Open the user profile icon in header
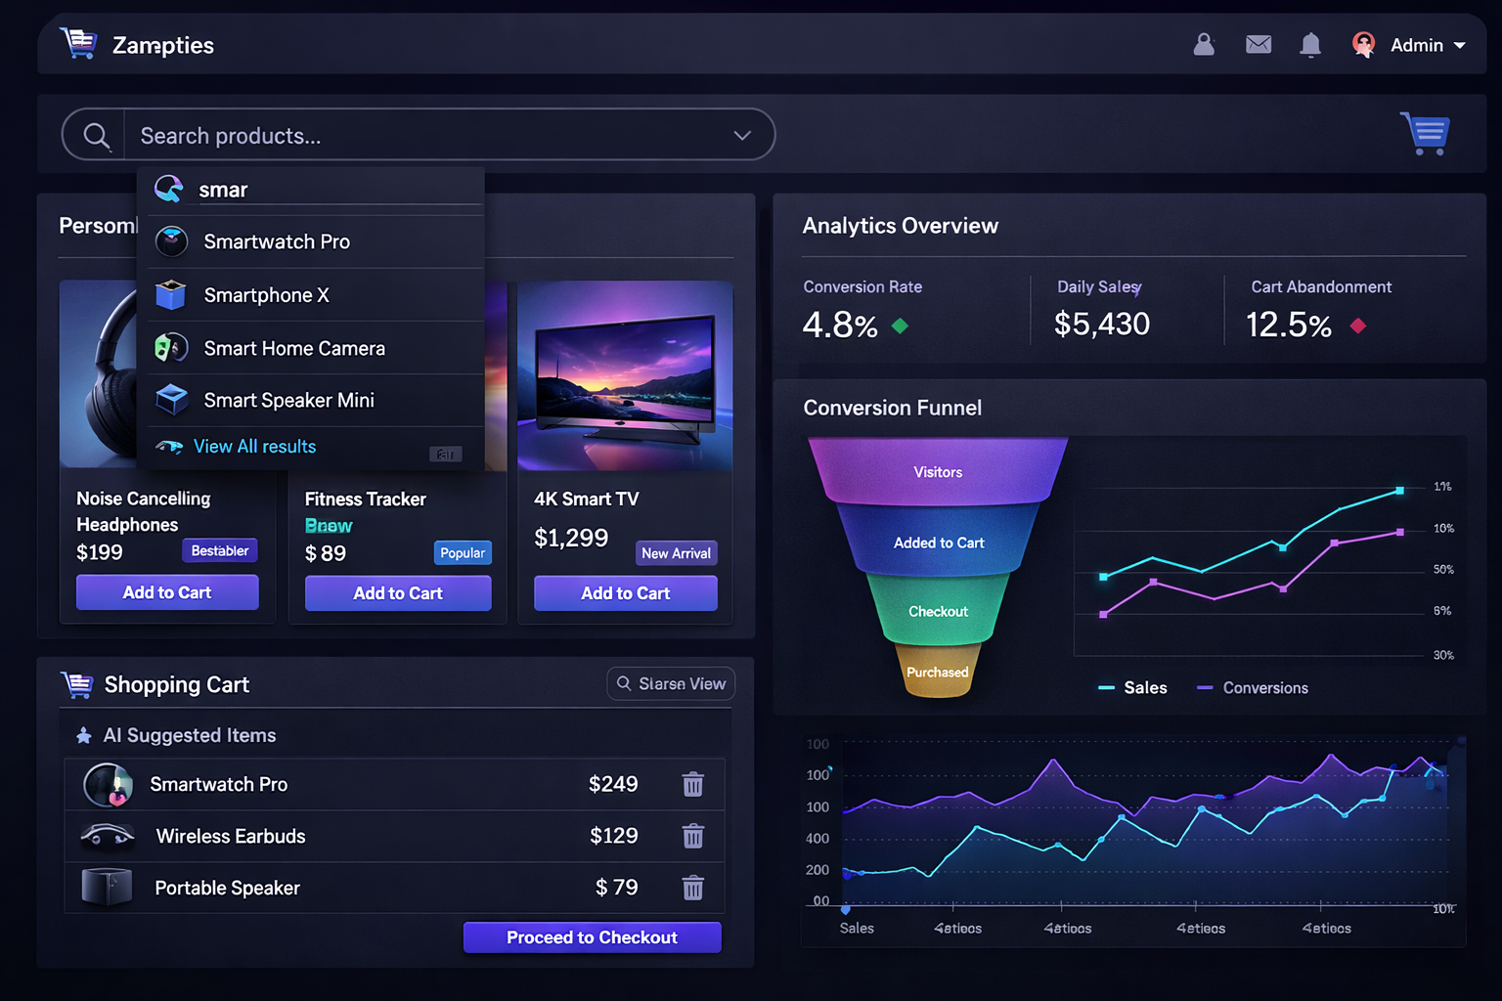Viewport: 1502px width, 1001px height. 1204,44
